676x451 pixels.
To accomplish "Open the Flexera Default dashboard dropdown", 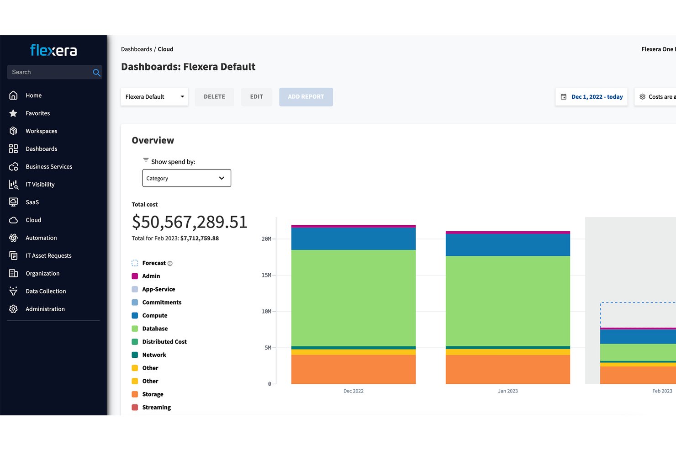I will tap(154, 97).
